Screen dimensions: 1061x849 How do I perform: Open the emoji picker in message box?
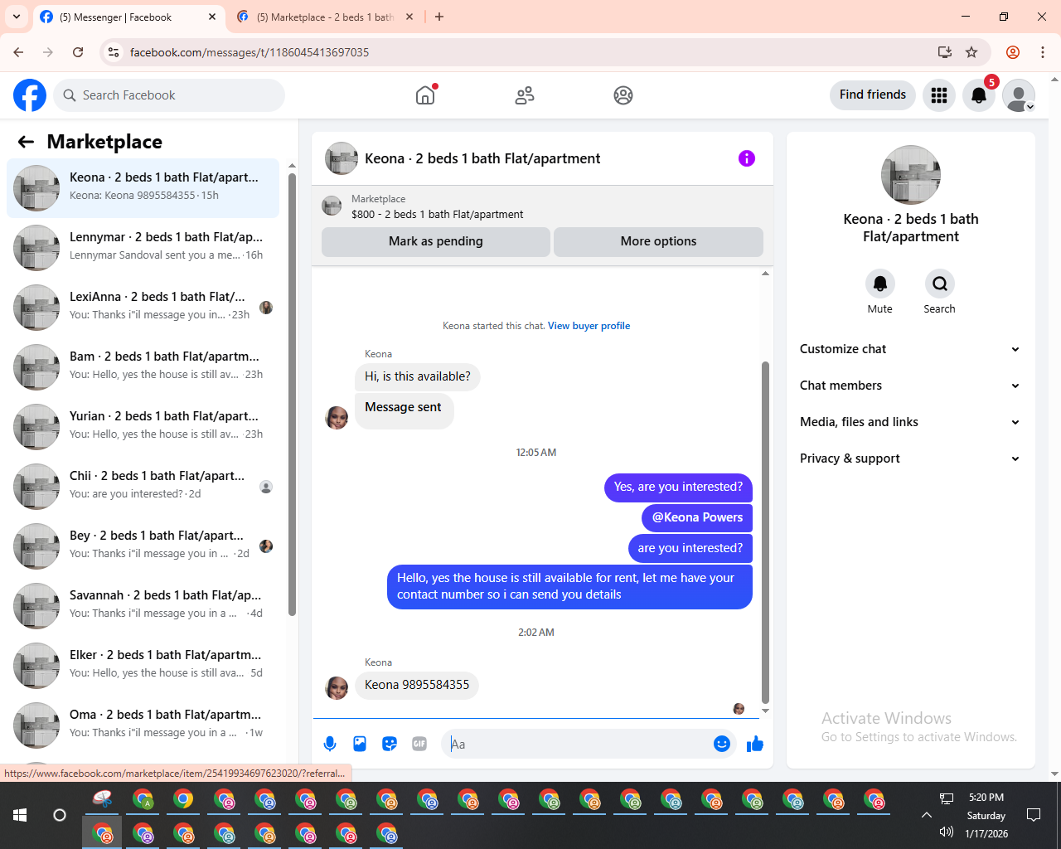pos(722,744)
